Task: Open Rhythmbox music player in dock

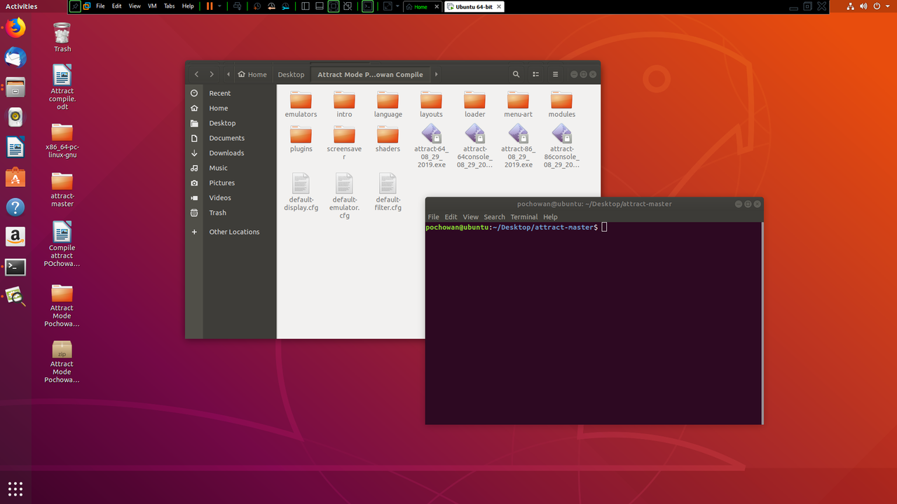Action: point(15,118)
